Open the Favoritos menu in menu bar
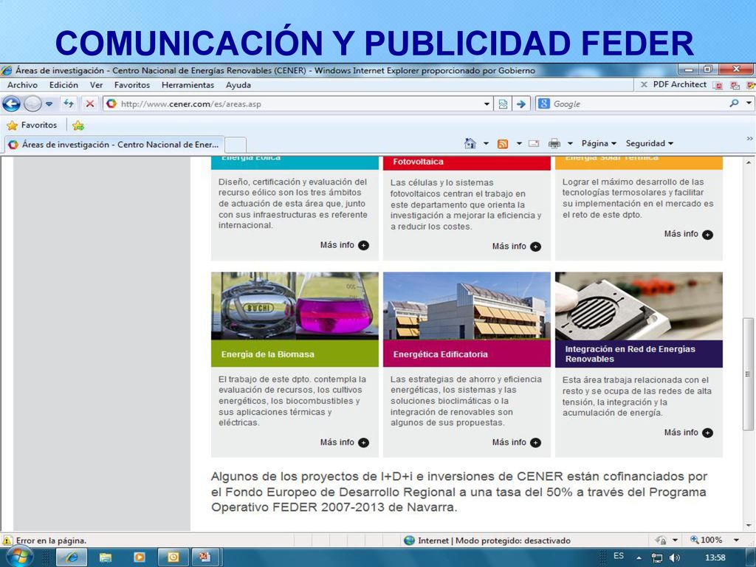 tap(132, 85)
